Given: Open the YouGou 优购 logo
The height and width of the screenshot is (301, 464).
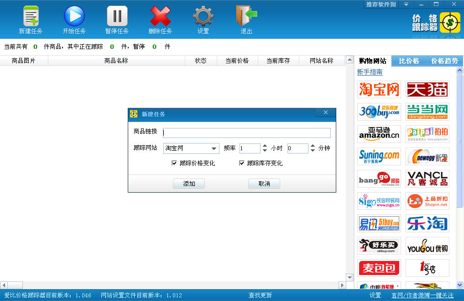Looking at the screenshot, I should [428, 246].
